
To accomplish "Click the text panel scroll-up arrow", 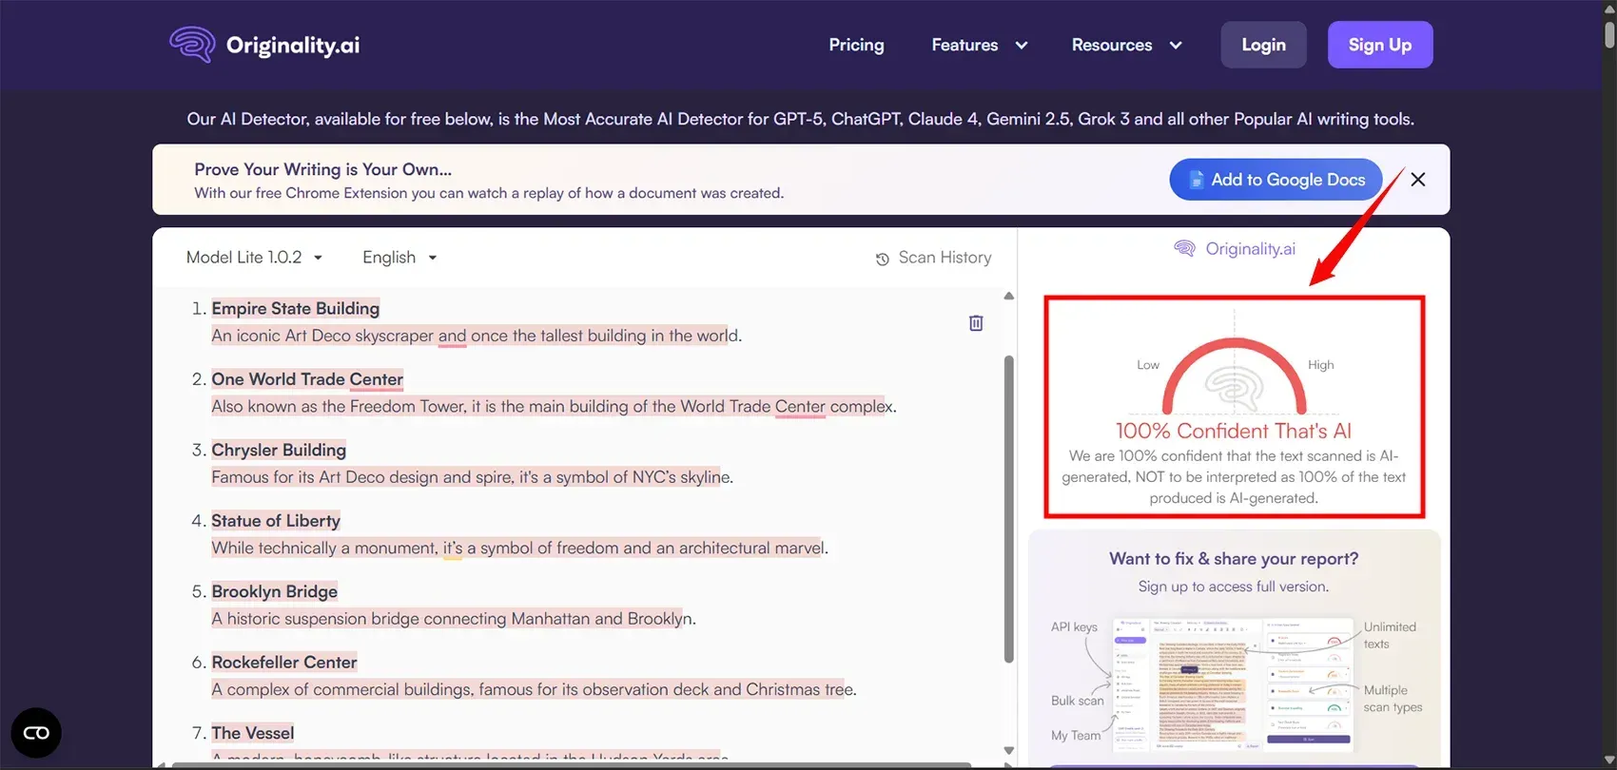I will coord(1009,297).
